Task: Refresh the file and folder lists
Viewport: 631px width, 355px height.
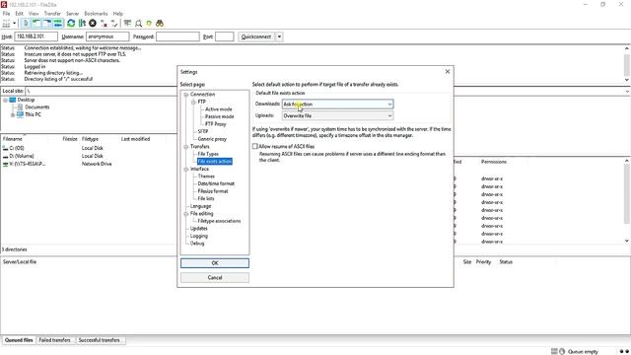Action: (71, 24)
